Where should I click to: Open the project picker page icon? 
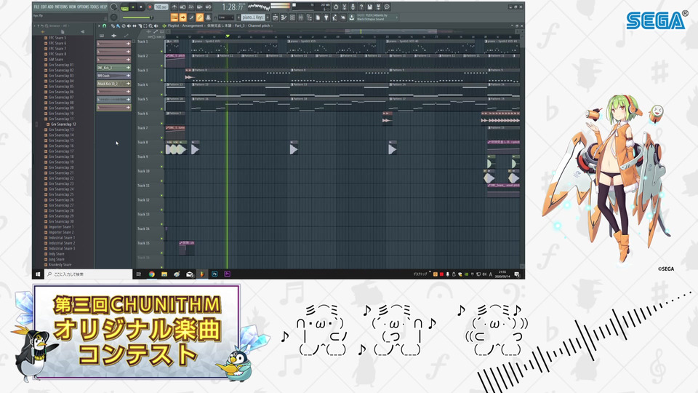coord(318,17)
